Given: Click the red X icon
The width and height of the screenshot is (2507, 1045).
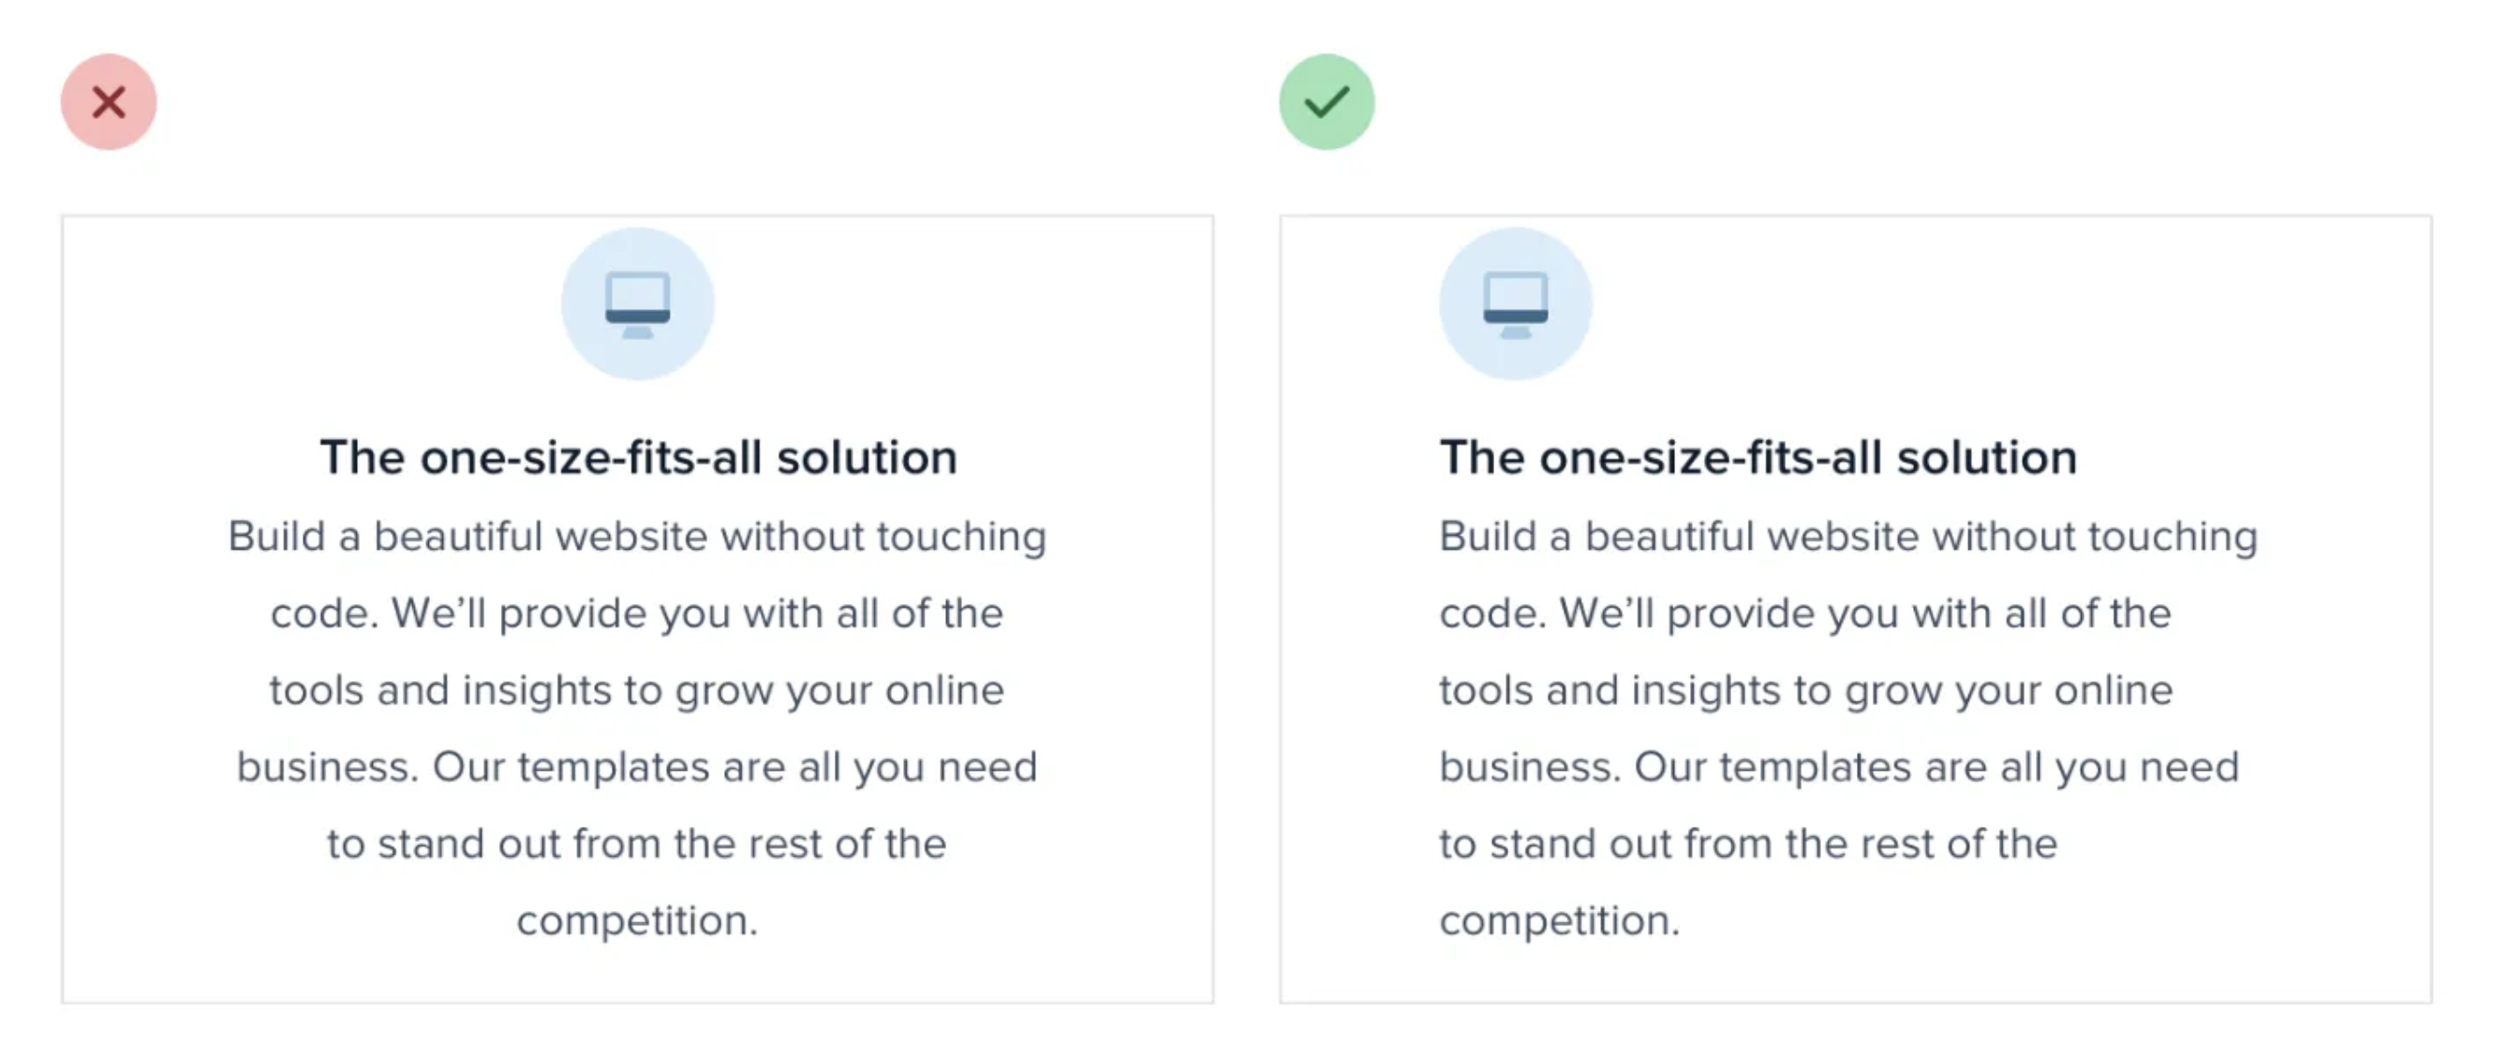Looking at the screenshot, I should click(108, 102).
